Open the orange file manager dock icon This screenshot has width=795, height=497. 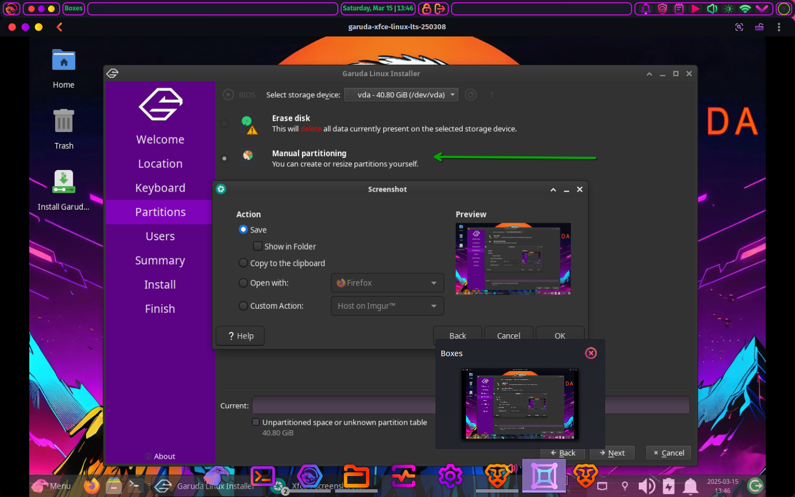tap(357, 476)
